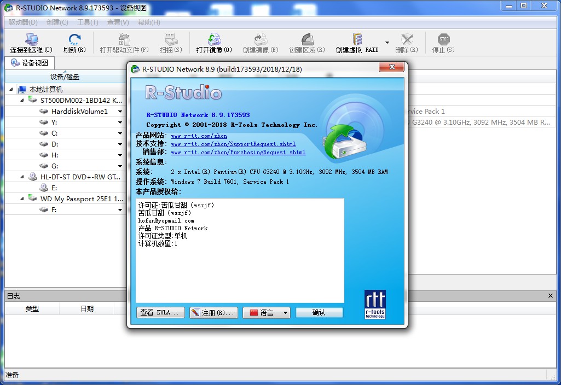Select the F: volume icon

[44, 209]
